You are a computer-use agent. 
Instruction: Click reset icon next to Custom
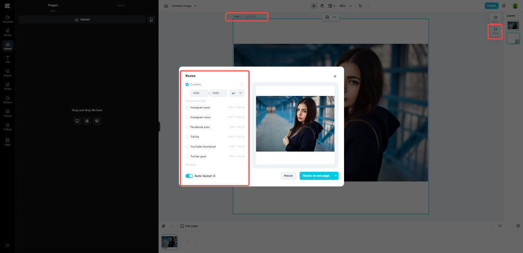tap(242, 84)
